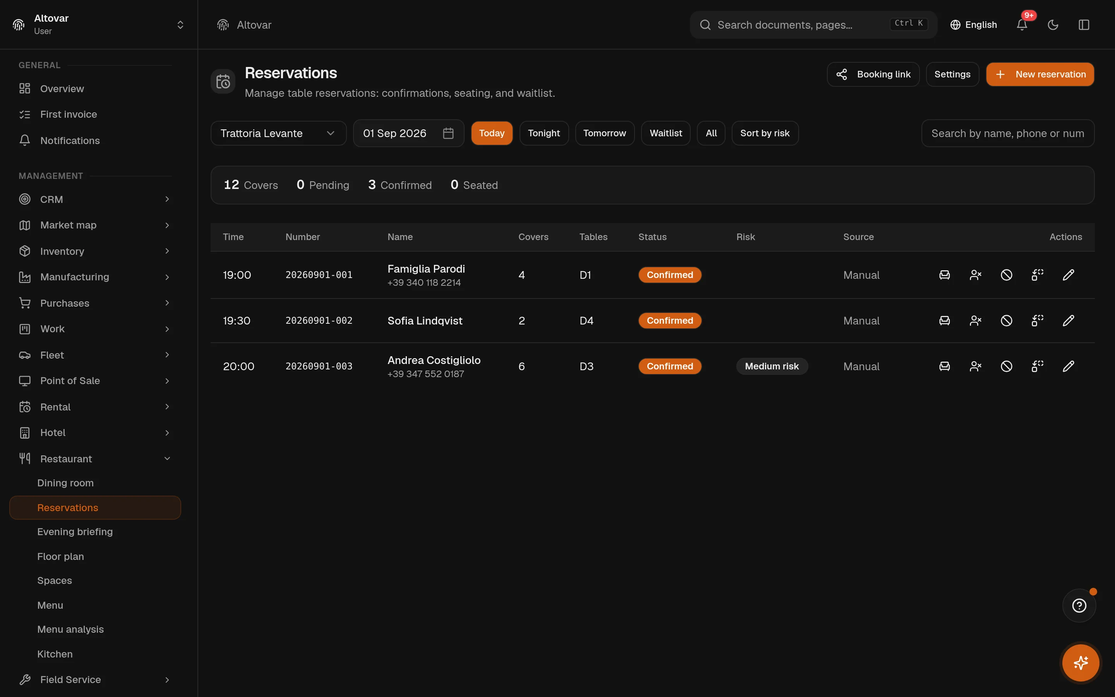Viewport: 1115px width, 697px height.
Task: Open the Kitchen page
Action: coord(95,654)
